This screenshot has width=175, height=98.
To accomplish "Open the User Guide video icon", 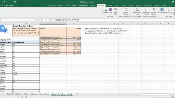I will pyautogui.click(x=115, y=11).
